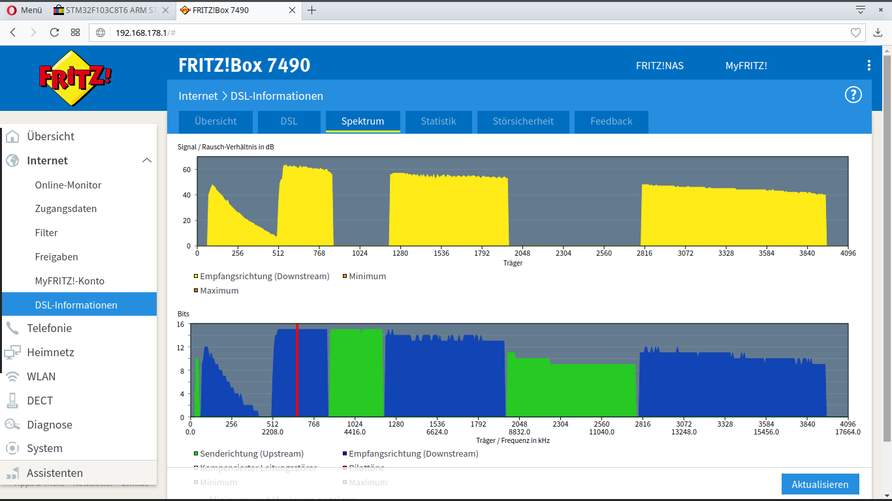Expand the Telefonie menu

49,328
